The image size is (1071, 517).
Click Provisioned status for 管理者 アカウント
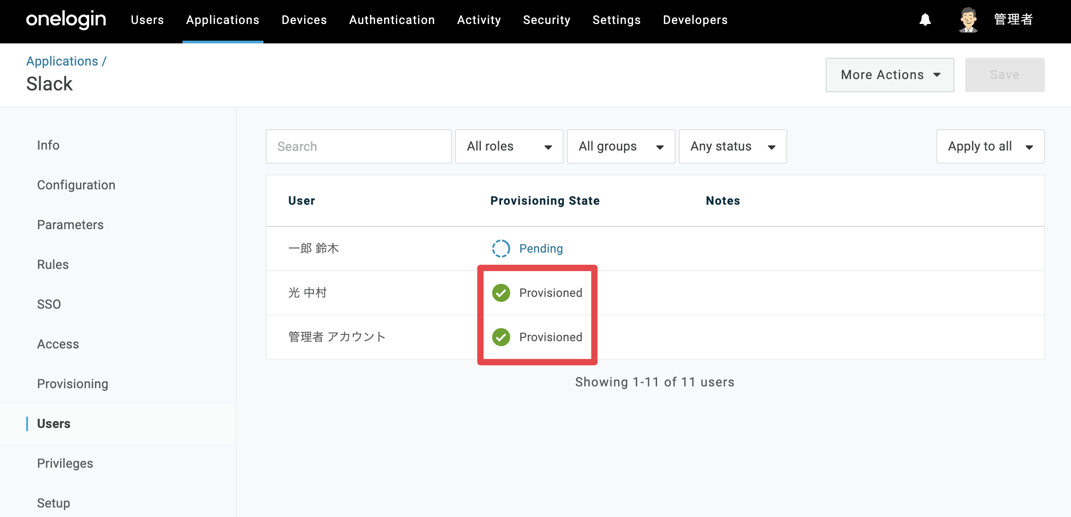550,337
